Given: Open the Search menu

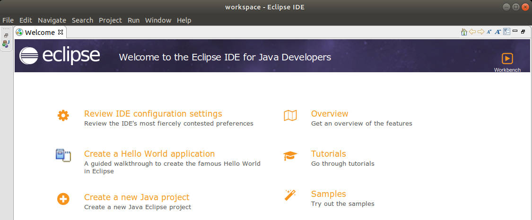Looking at the screenshot, I should point(82,20).
